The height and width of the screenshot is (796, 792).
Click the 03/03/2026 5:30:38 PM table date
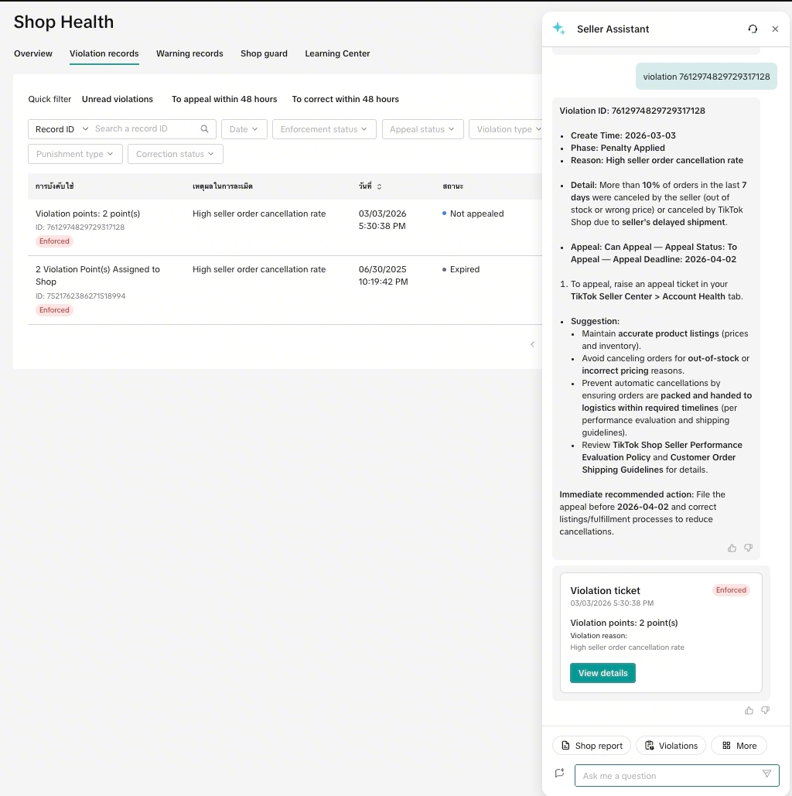pos(382,220)
